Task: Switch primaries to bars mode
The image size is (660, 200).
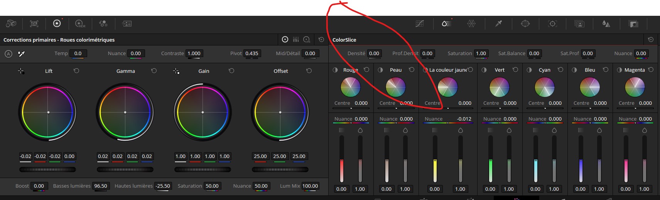Action: (x=296, y=39)
